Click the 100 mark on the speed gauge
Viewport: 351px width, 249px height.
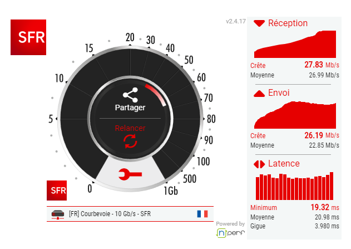click(203, 162)
